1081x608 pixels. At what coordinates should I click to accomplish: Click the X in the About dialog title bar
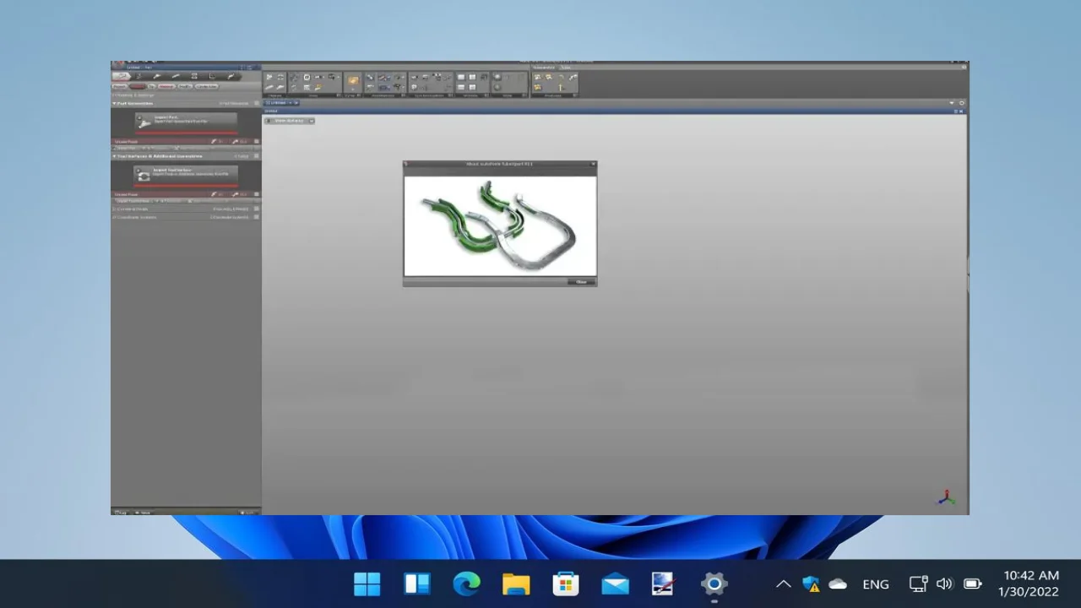pos(593,164)
